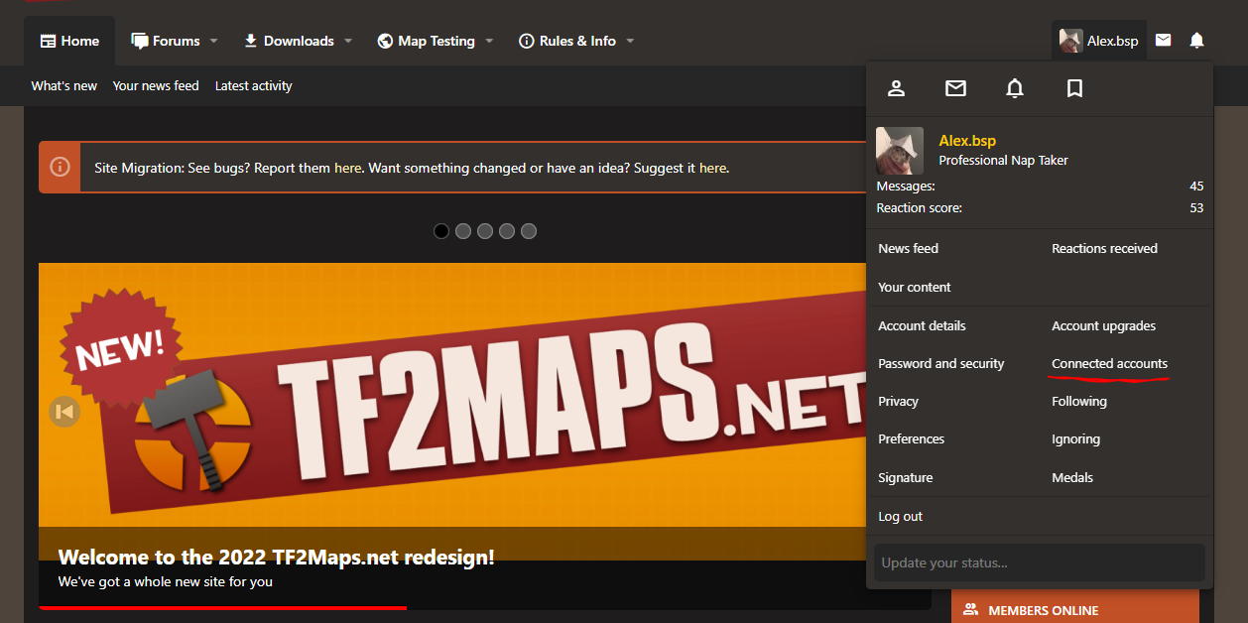Open the Rules & Info section
The width and height of the screenshot is (1248, 623).
567,41
